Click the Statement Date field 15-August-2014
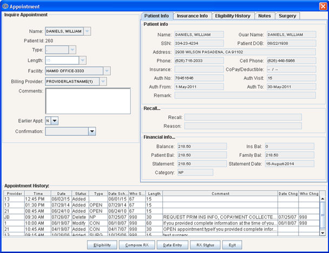This screenshot has width=329, height=253. (x=289, y=164)
